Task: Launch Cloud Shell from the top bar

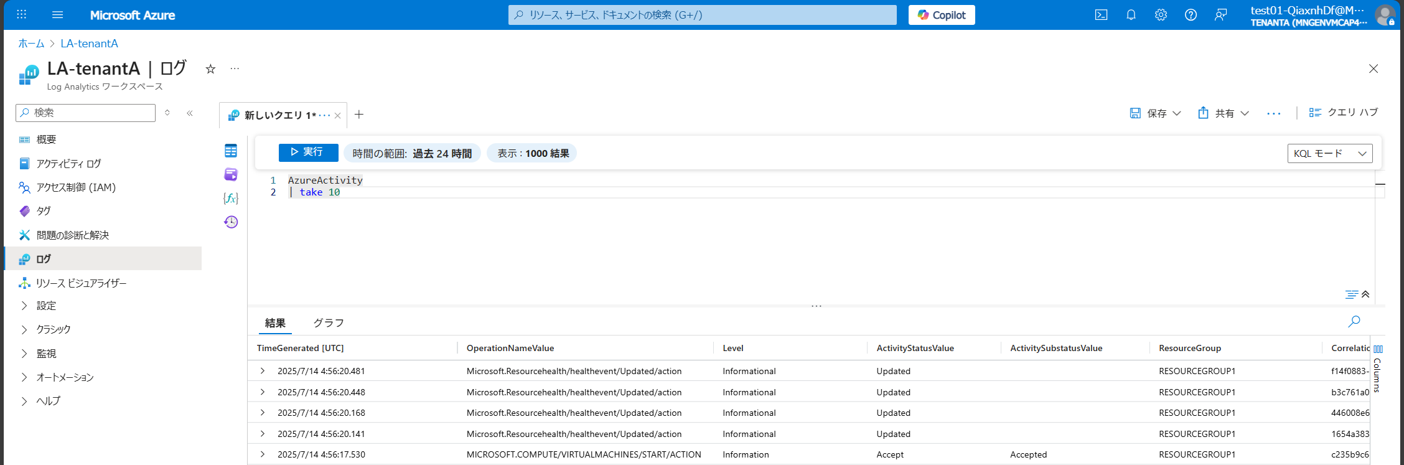Action: coord(1101,15)
